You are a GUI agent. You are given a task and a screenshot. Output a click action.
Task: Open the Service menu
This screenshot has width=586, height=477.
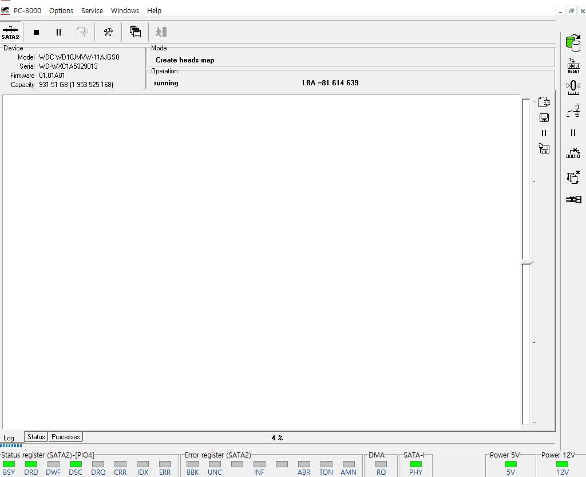[92, 10]
